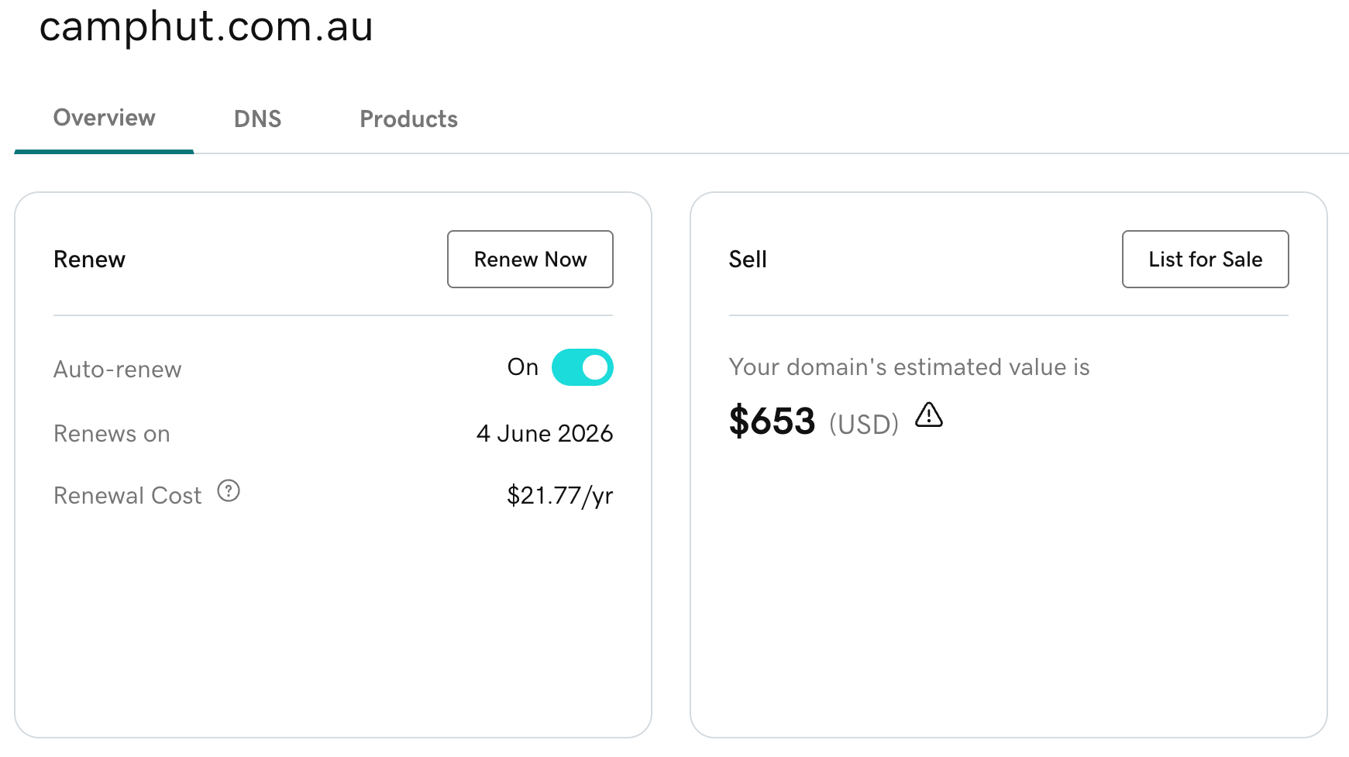Click the Renewal Cost label text
The width and height of the screenshot is (1349, 757).
click(x=127, y=496)
